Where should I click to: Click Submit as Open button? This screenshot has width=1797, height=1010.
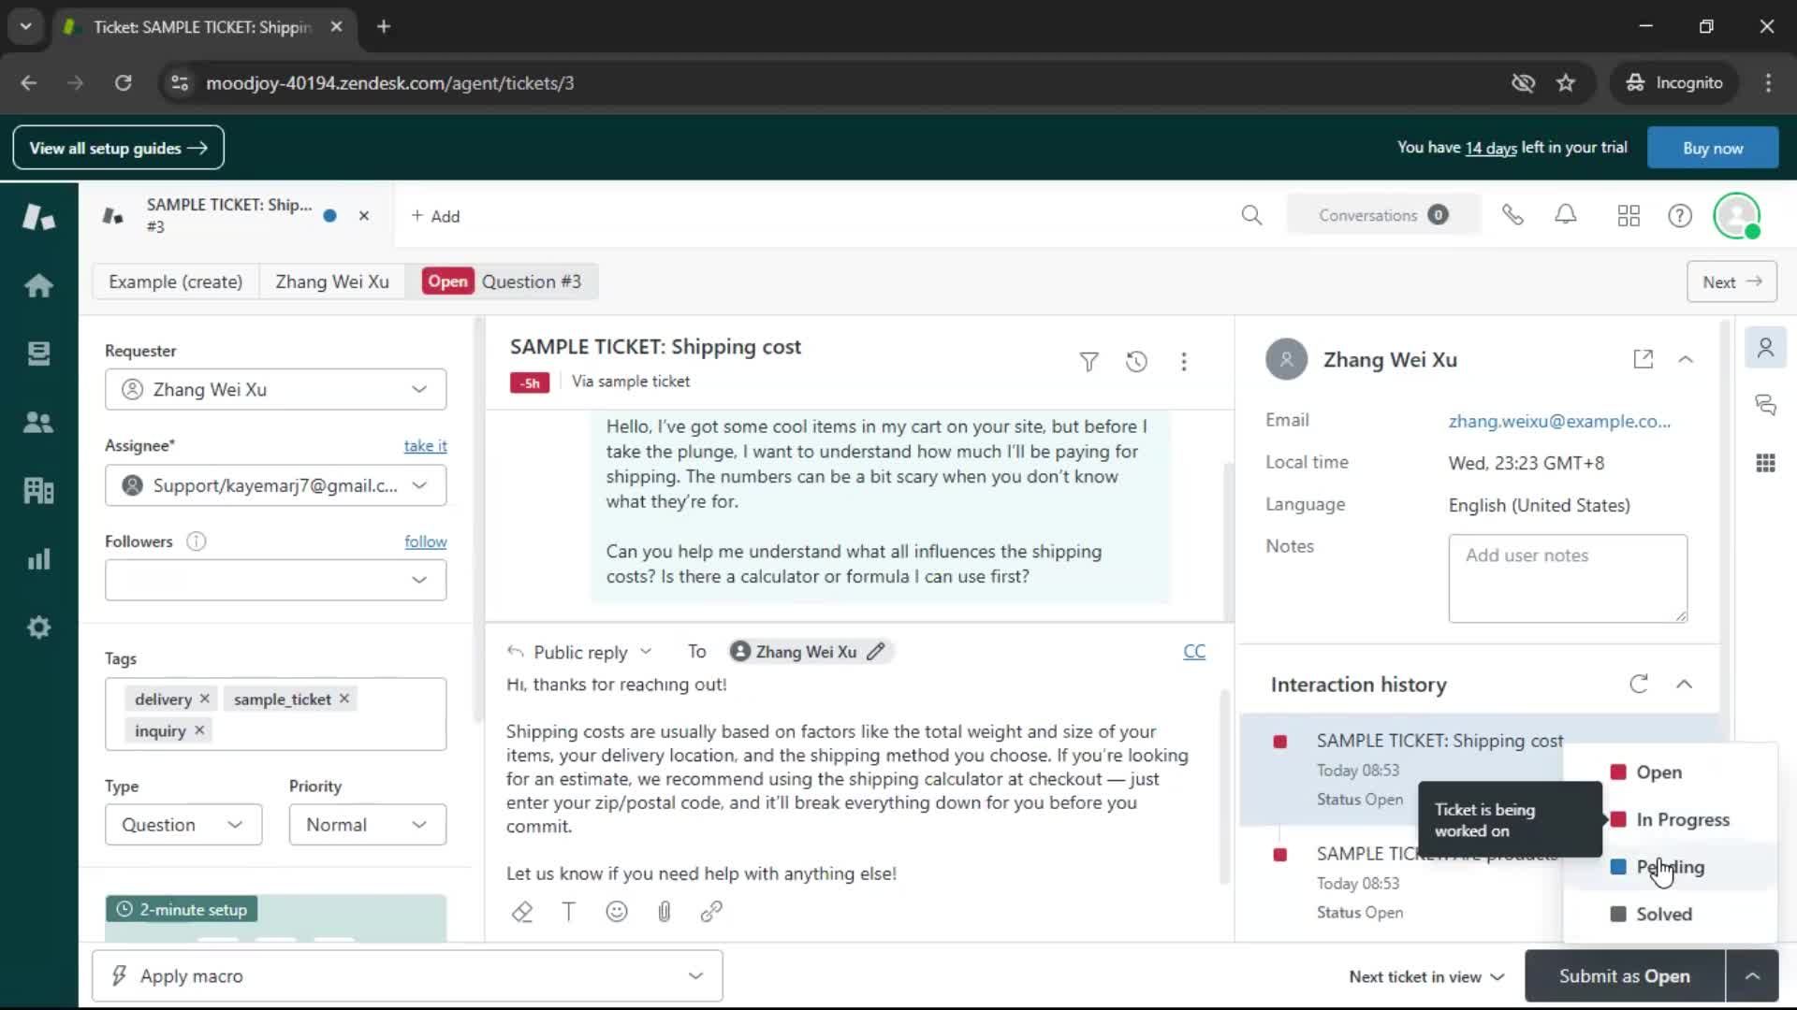[1624, 976]
